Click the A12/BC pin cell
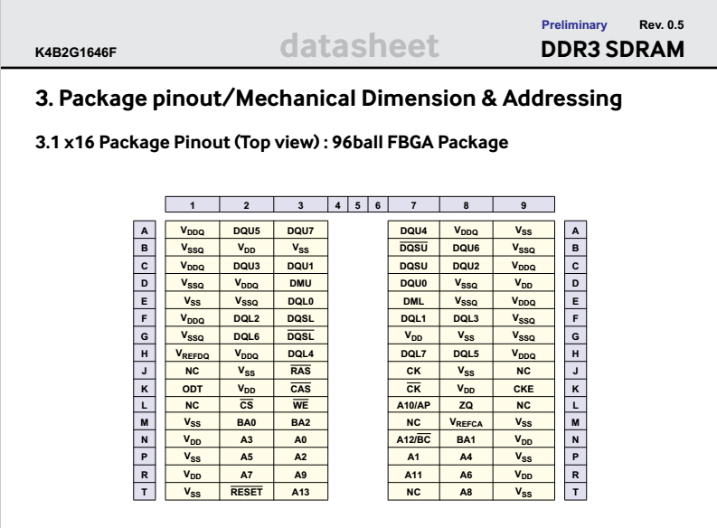Screen dimensions: 717x528 (413, 439)
